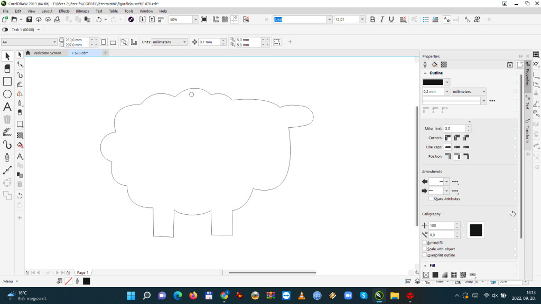
Task: Tick the Share Attributes checkbox
Action: click(x=431, y=199)
